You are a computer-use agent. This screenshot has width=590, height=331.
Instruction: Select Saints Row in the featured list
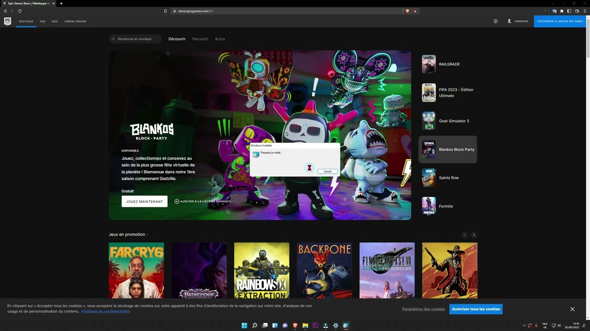[448, 178]
